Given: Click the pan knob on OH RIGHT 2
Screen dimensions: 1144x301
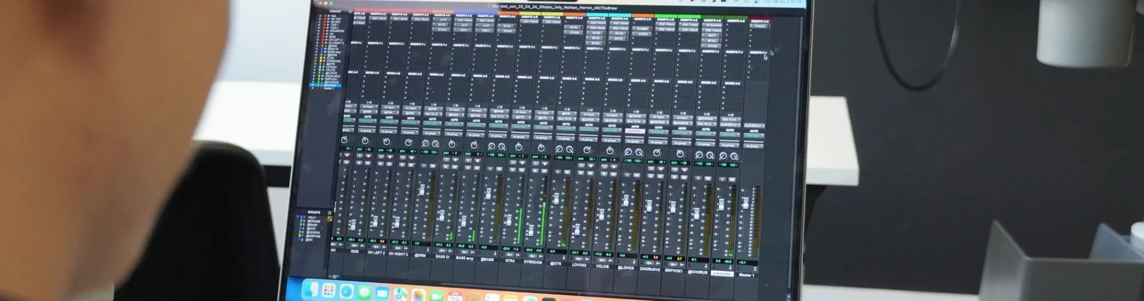Looking at the screenshot, I should (409, 143).
